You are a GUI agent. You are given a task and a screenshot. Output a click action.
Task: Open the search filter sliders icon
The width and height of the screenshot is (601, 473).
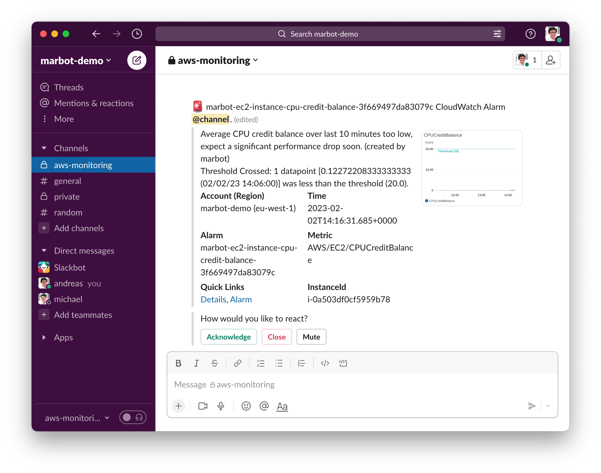(497, 34)
